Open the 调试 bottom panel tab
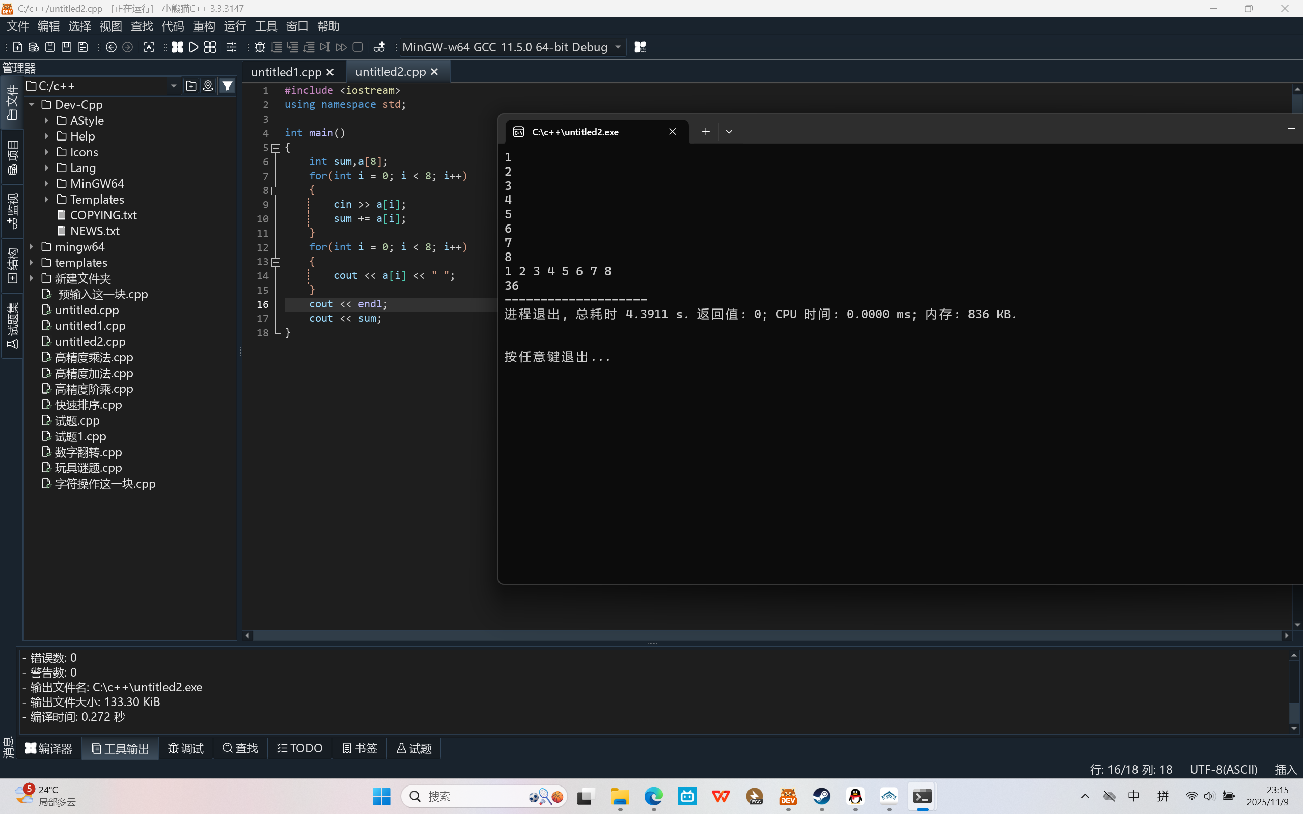 tap(186, 748)
